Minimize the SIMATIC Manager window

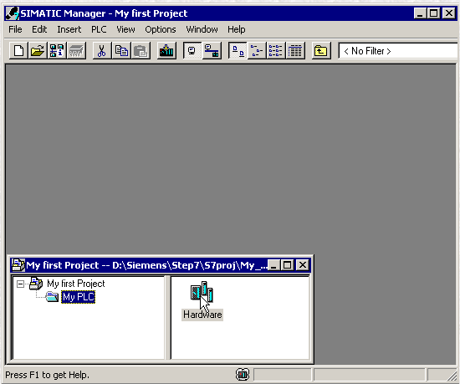[x=420, y=13]
